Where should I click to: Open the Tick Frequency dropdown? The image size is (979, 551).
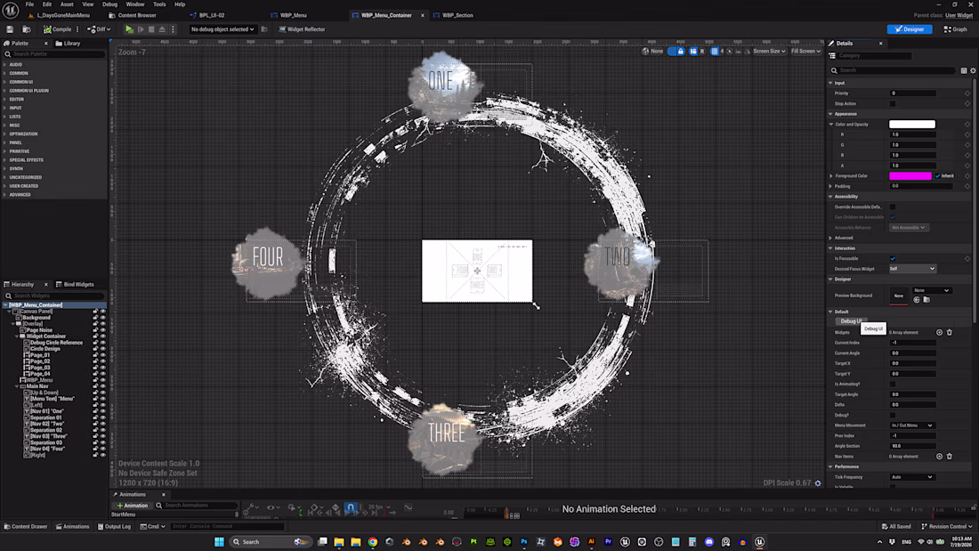[x=911, y=477]
